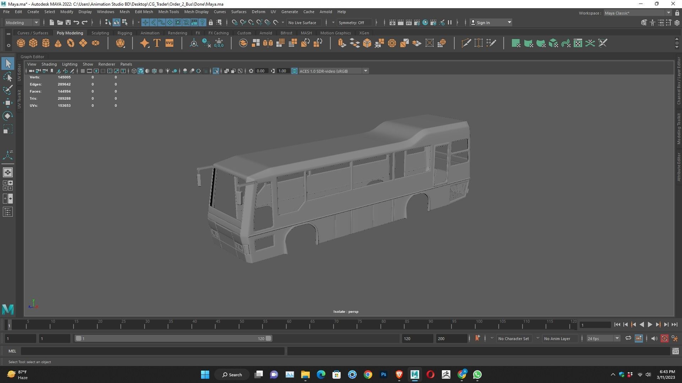Activate the Scale tool in toolbox
This screenshot has width=682, height=383.
pos(8,129)
